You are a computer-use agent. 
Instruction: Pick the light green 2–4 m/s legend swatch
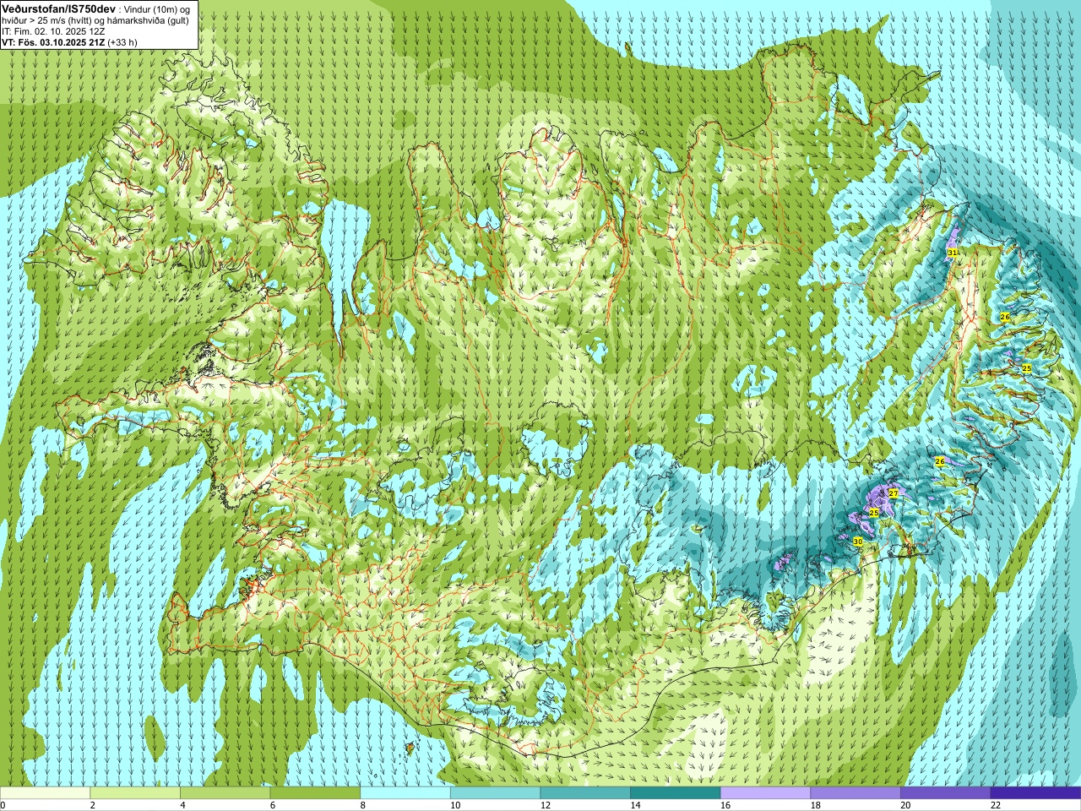[x=135, y=793]
